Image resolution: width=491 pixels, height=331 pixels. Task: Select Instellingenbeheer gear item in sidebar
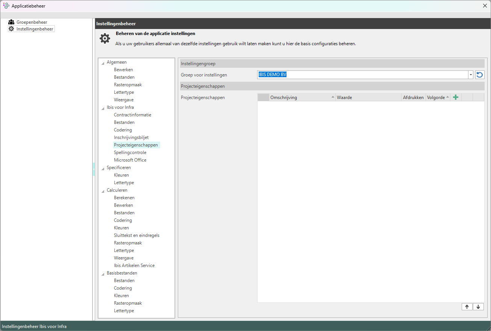[35, 29]
